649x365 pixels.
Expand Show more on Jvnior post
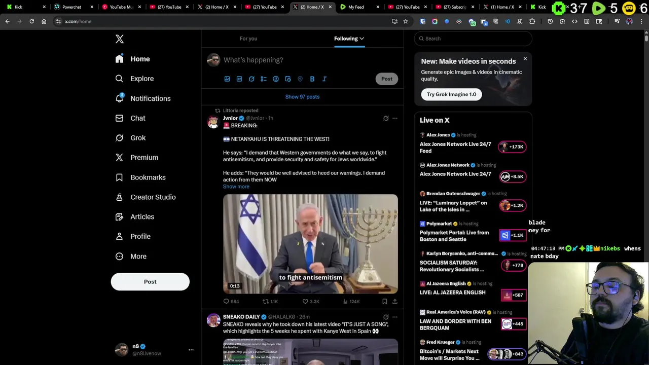(x=236, y=187)
